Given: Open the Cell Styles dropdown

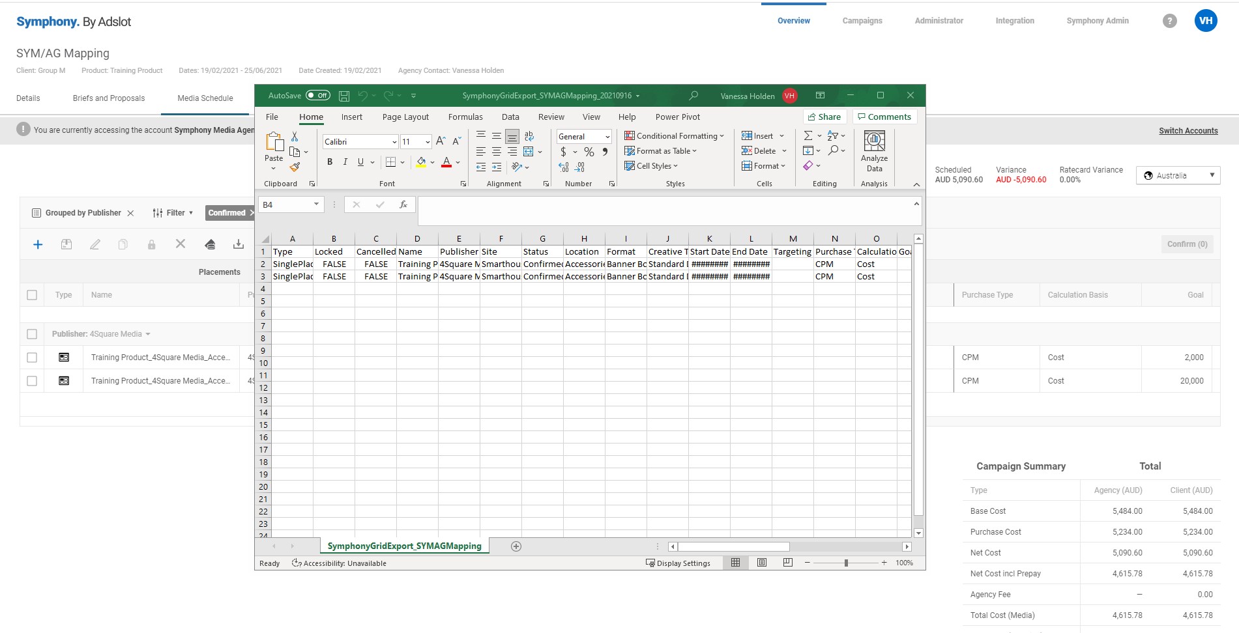Looking at the screenshot, I should (651, 166).
